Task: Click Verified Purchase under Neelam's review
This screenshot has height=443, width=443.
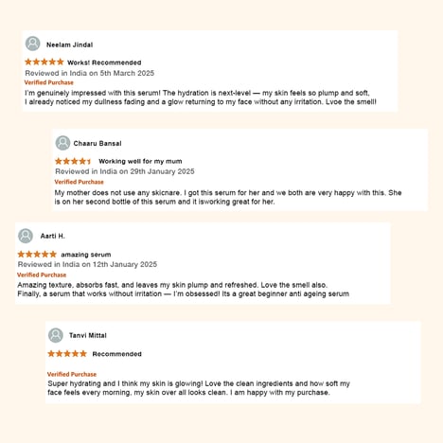Action: pos(49,82)
